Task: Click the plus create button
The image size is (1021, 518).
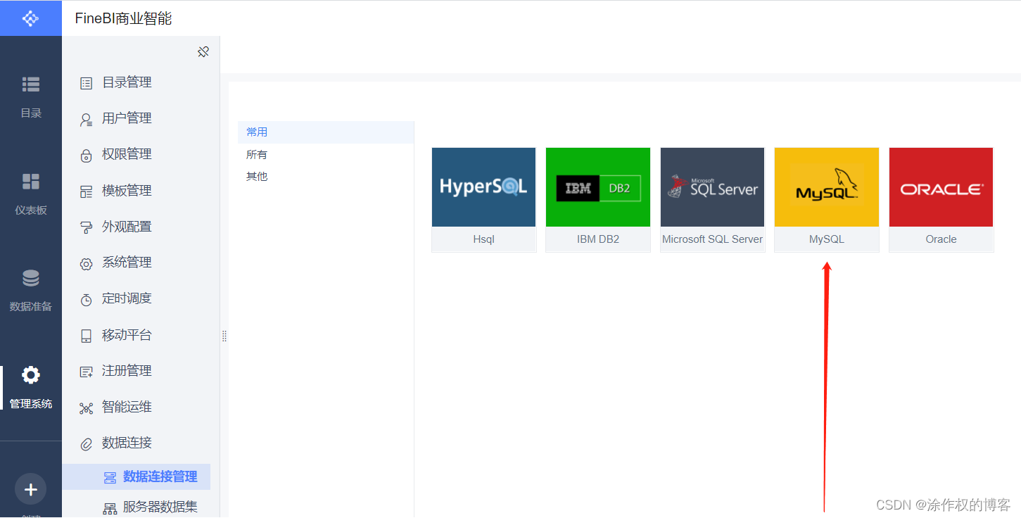Action: (x=31, y=489)
